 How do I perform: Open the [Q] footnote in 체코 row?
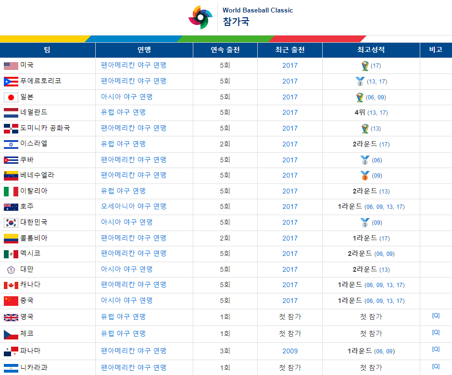click(436, 332)
